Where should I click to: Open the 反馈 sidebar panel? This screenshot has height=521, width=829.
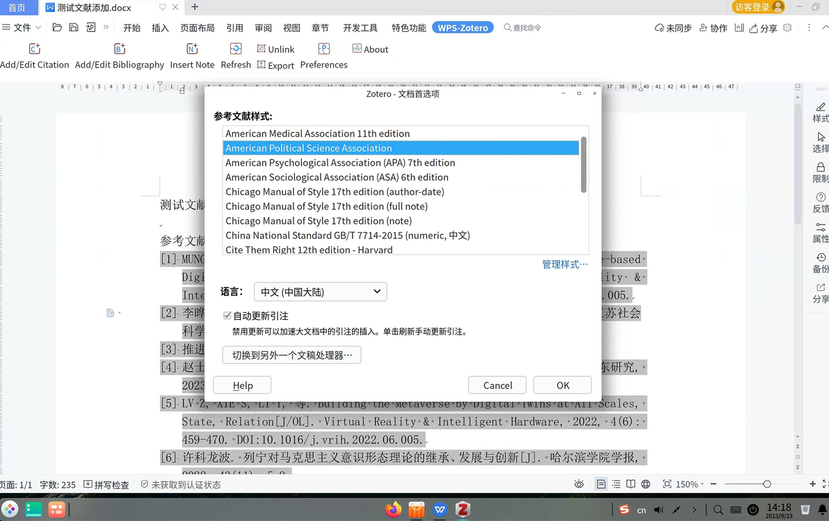[821, 202]
